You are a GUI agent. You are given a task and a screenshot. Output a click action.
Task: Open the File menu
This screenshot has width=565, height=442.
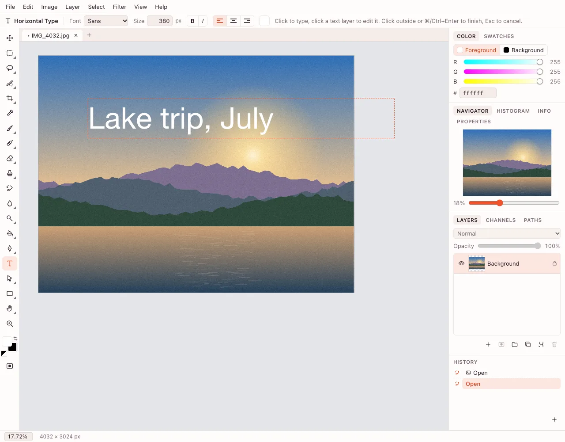(10, 7)
